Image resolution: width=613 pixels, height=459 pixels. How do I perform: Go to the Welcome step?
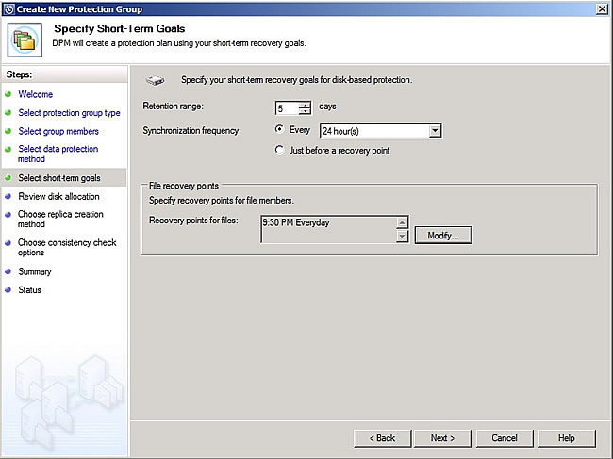click(35, 94)
